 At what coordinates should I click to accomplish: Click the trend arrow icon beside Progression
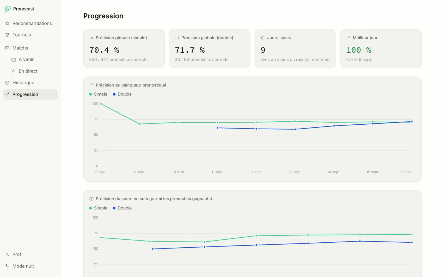[7, 94]
